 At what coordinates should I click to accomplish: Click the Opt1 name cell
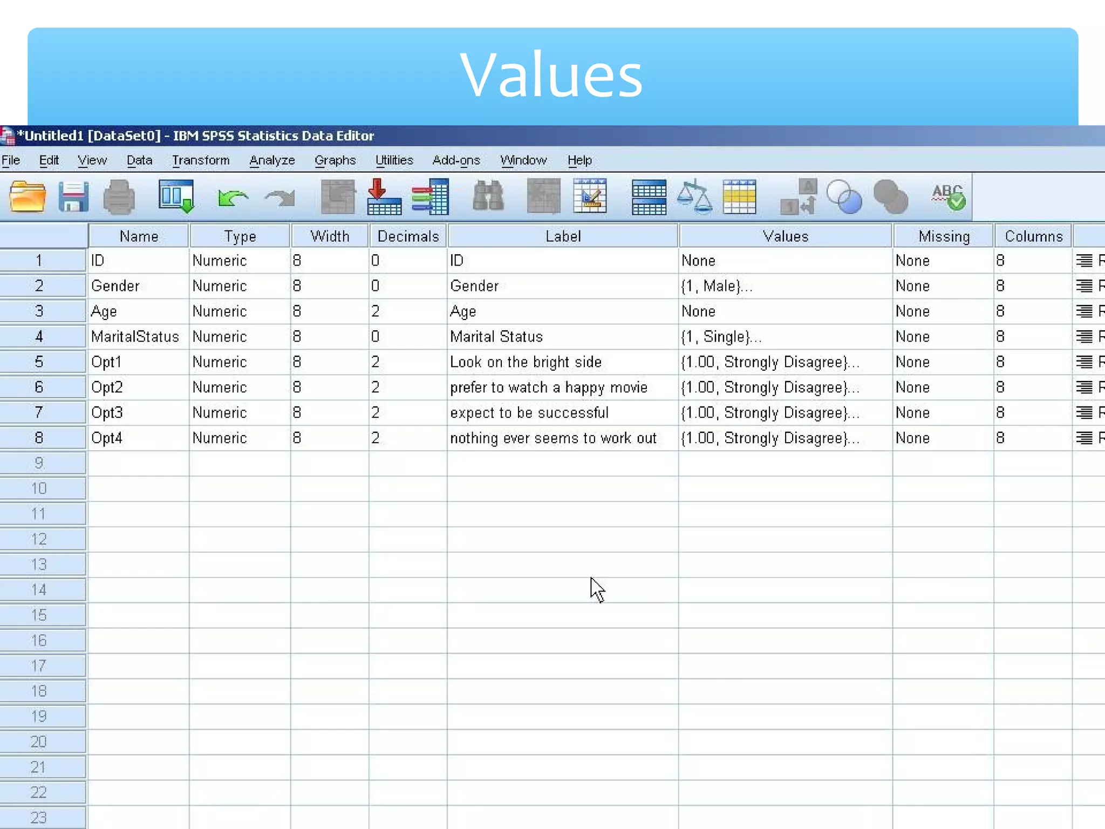pos(139,362)
